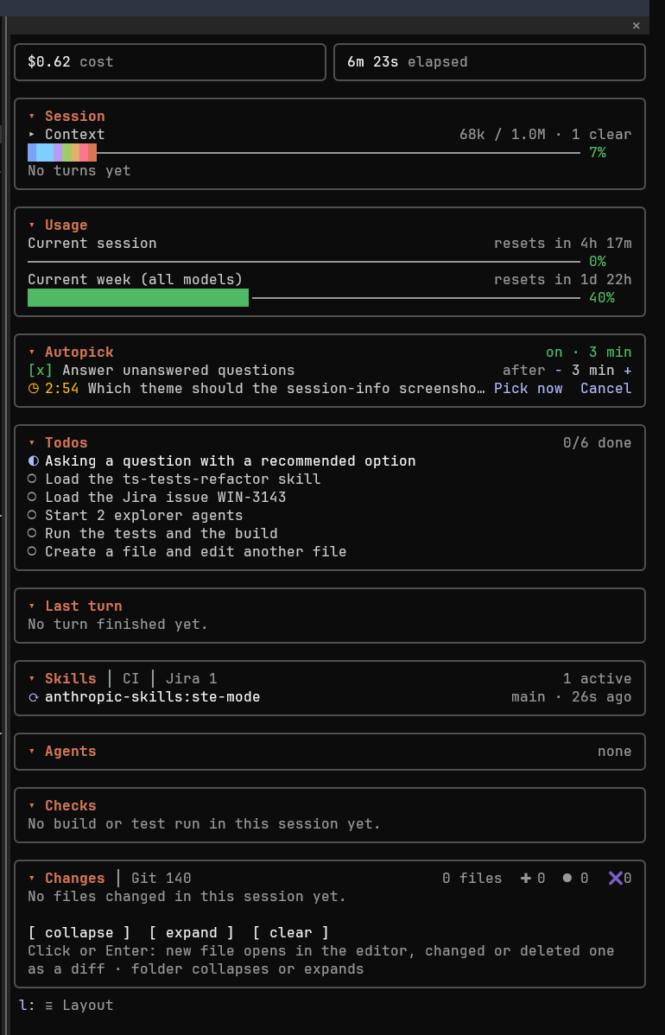Click circle beside Load the Jira issue WIN-3143

click(x=32, y=497)
